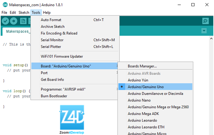Minimize the Arduino window
The height and width of the screenshot is (135, 214).
click(179, 5)
